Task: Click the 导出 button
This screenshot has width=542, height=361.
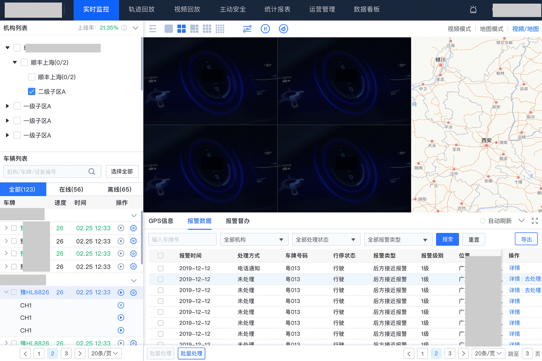Action: [526, 239]
